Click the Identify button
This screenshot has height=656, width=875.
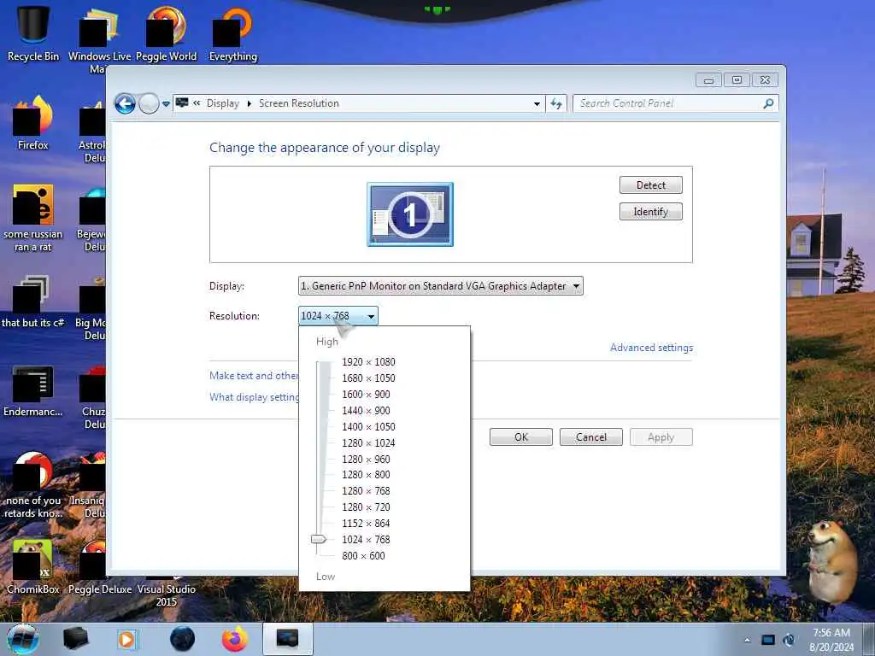(x=650, y=212)
